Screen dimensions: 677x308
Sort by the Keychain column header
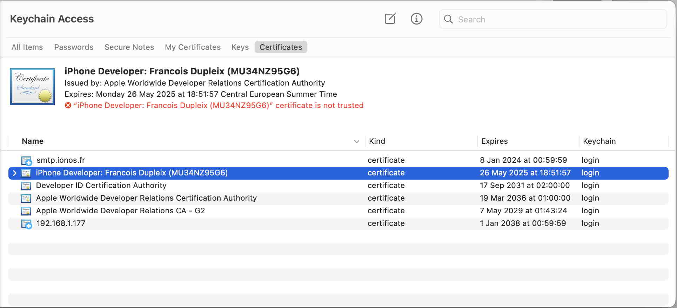pyautogui.click(x=599, y=141)
